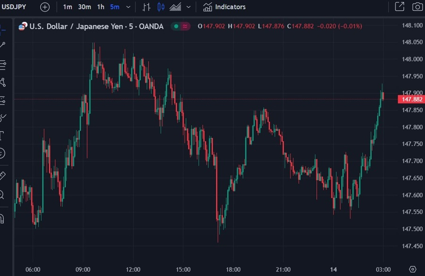Click the 147.500 price axis label

click(x=412, y=229)
